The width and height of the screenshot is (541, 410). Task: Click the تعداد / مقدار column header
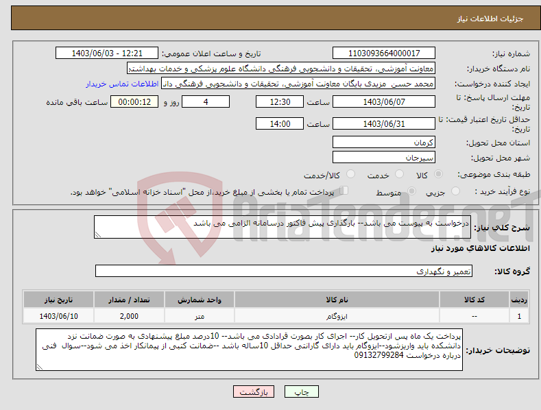pos(129,300)
